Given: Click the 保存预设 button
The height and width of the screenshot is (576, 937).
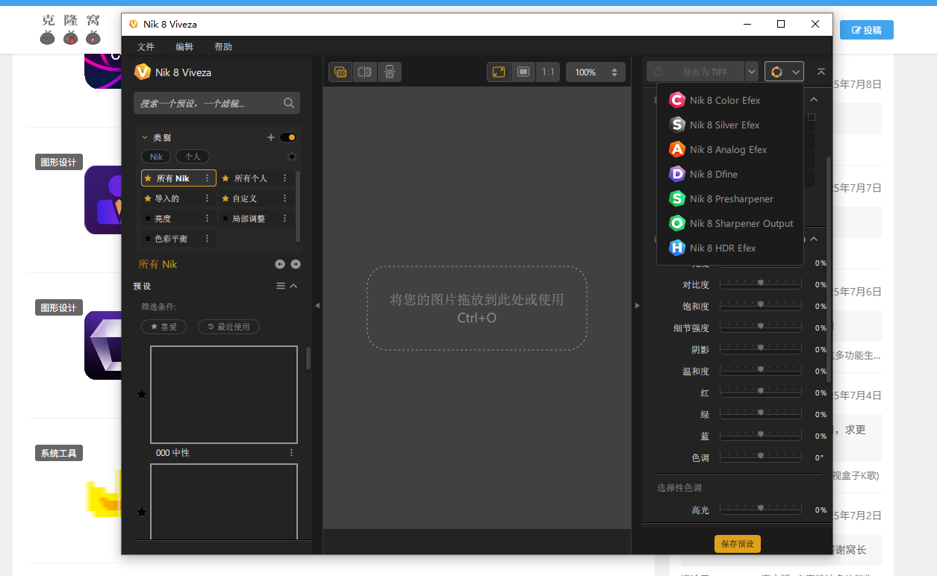Looking at the screenshot, I should point(737,544).
